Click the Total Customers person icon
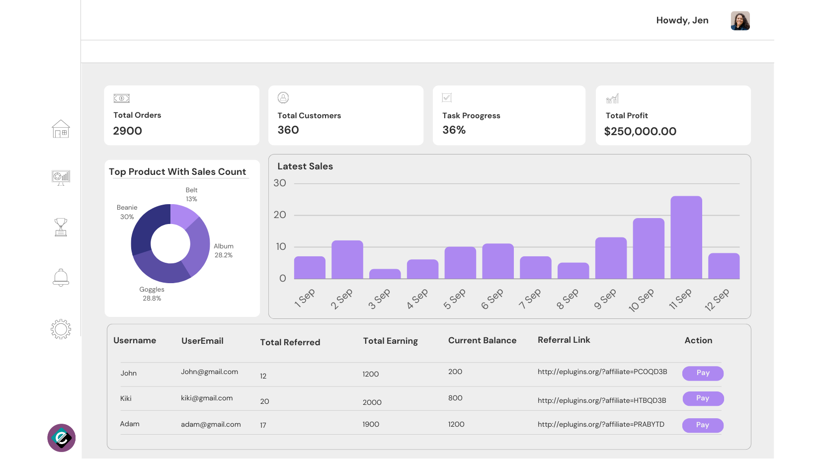815x459 pixels. (283, 98)
